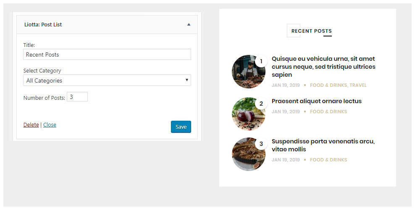The width and height of the screenshot is (415, 210).
Task: Click the Travel category of the first post
Action: (358, 86)
